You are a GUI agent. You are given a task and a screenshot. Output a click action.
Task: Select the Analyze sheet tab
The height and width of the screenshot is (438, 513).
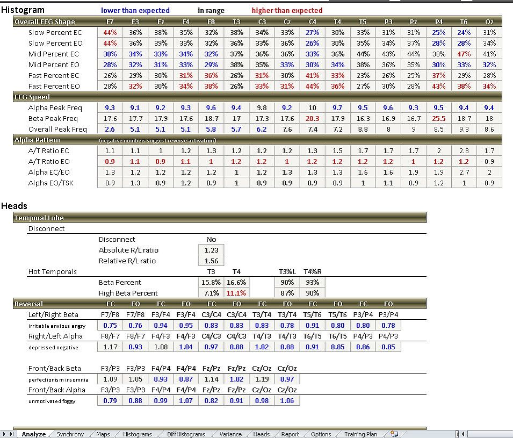click(33, 434)
